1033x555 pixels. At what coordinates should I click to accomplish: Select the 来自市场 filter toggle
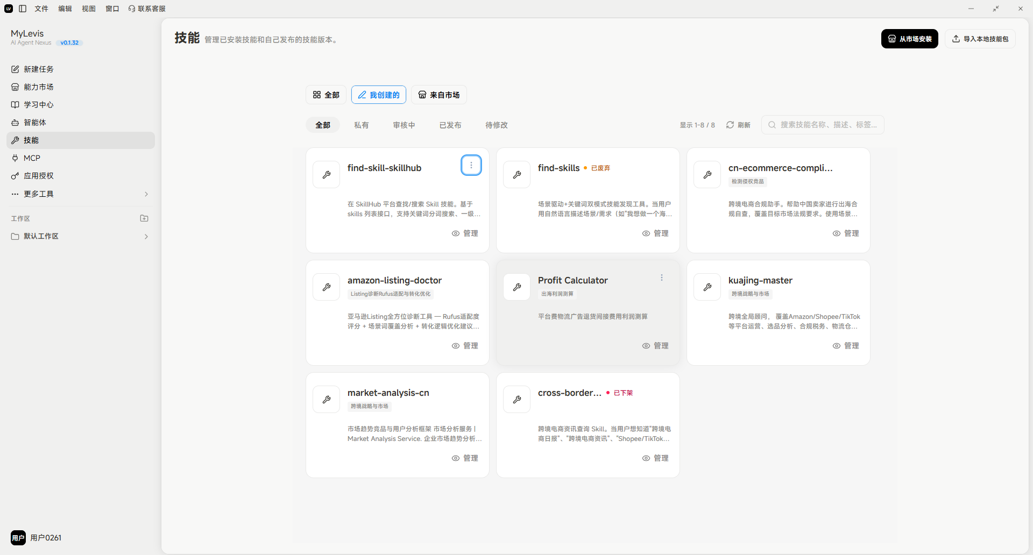(x=439, y=95)
